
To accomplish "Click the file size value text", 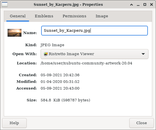I will pyautogui.click(x=65, y=100).
